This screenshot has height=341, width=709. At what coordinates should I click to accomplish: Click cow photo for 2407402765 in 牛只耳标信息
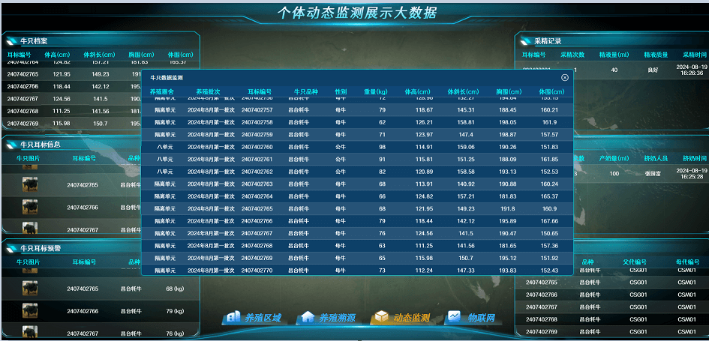(30, 184)
